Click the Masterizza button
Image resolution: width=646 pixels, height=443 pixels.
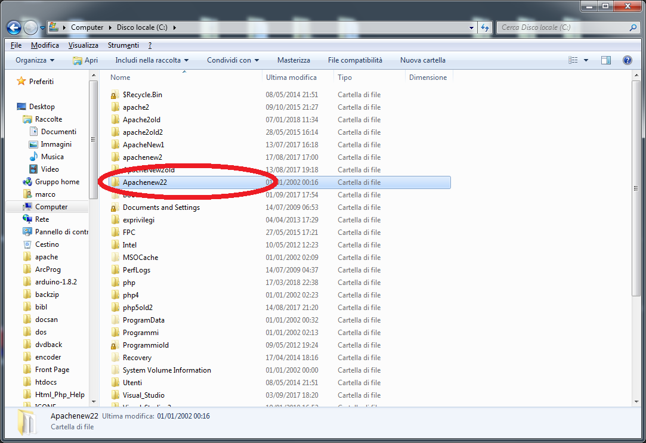pyautogui.click(x=293, y=60)
